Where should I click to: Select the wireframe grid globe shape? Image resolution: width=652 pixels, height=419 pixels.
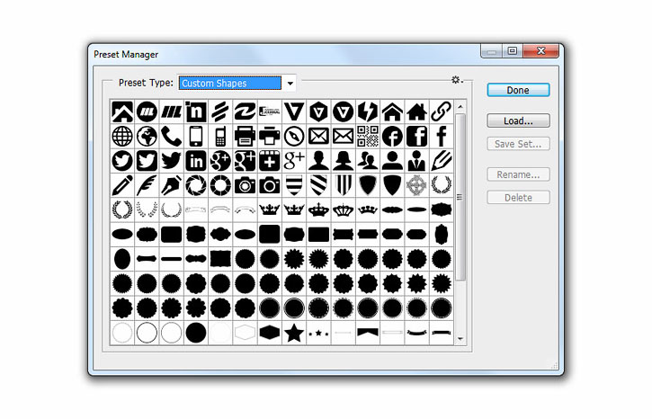(x=122, y=137)
